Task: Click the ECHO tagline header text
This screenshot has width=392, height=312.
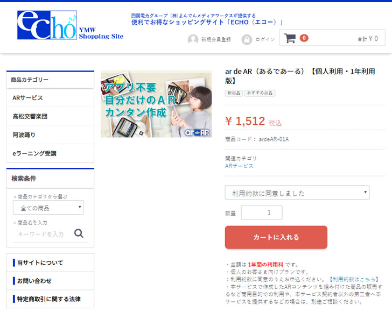Action: [207, 19]
